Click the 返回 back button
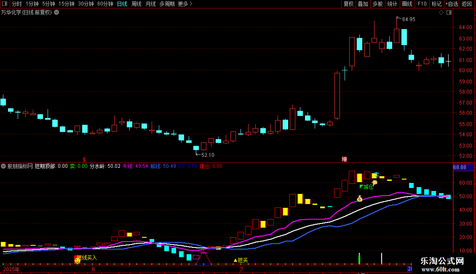This screenshot has height=274, width=476. click(x=467, y=4)
